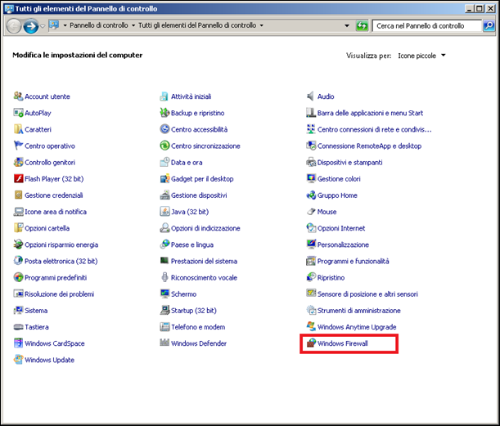This screenshot has width=500, height=426.
Task: Click the Flash Player red icon
Action: 18,178
